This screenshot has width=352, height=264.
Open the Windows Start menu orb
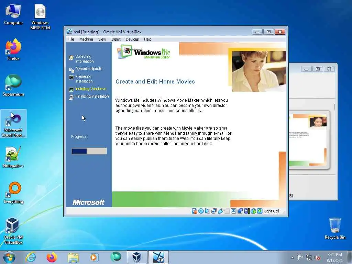(x=9, y=257)
